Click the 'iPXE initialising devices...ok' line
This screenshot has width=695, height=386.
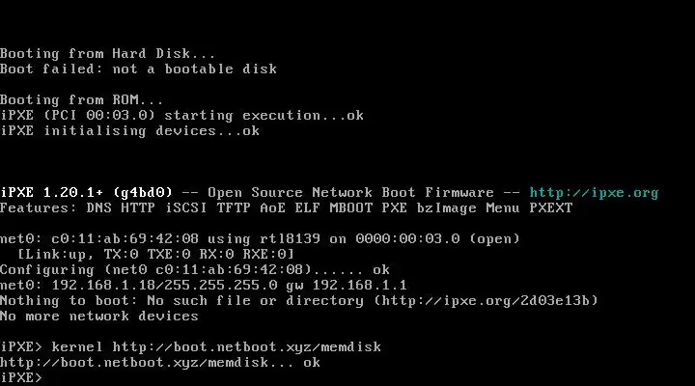pos(130,130)
